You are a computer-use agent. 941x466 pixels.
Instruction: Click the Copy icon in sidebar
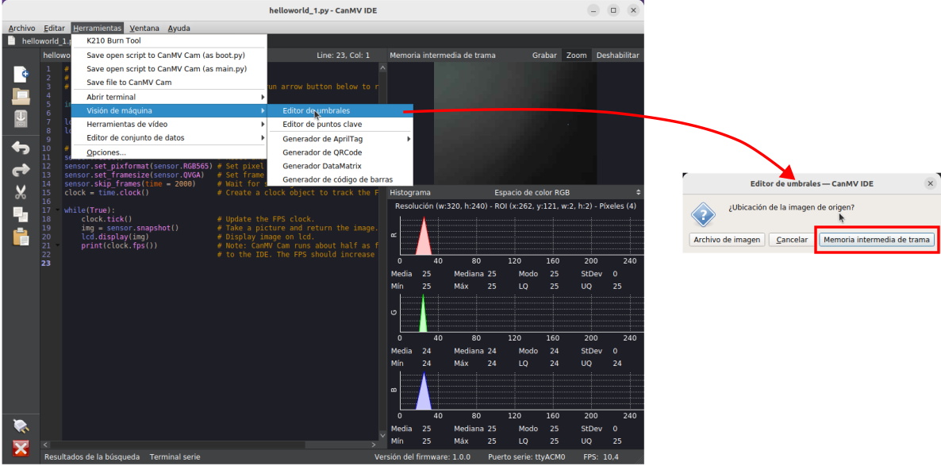tap(21, 214)
